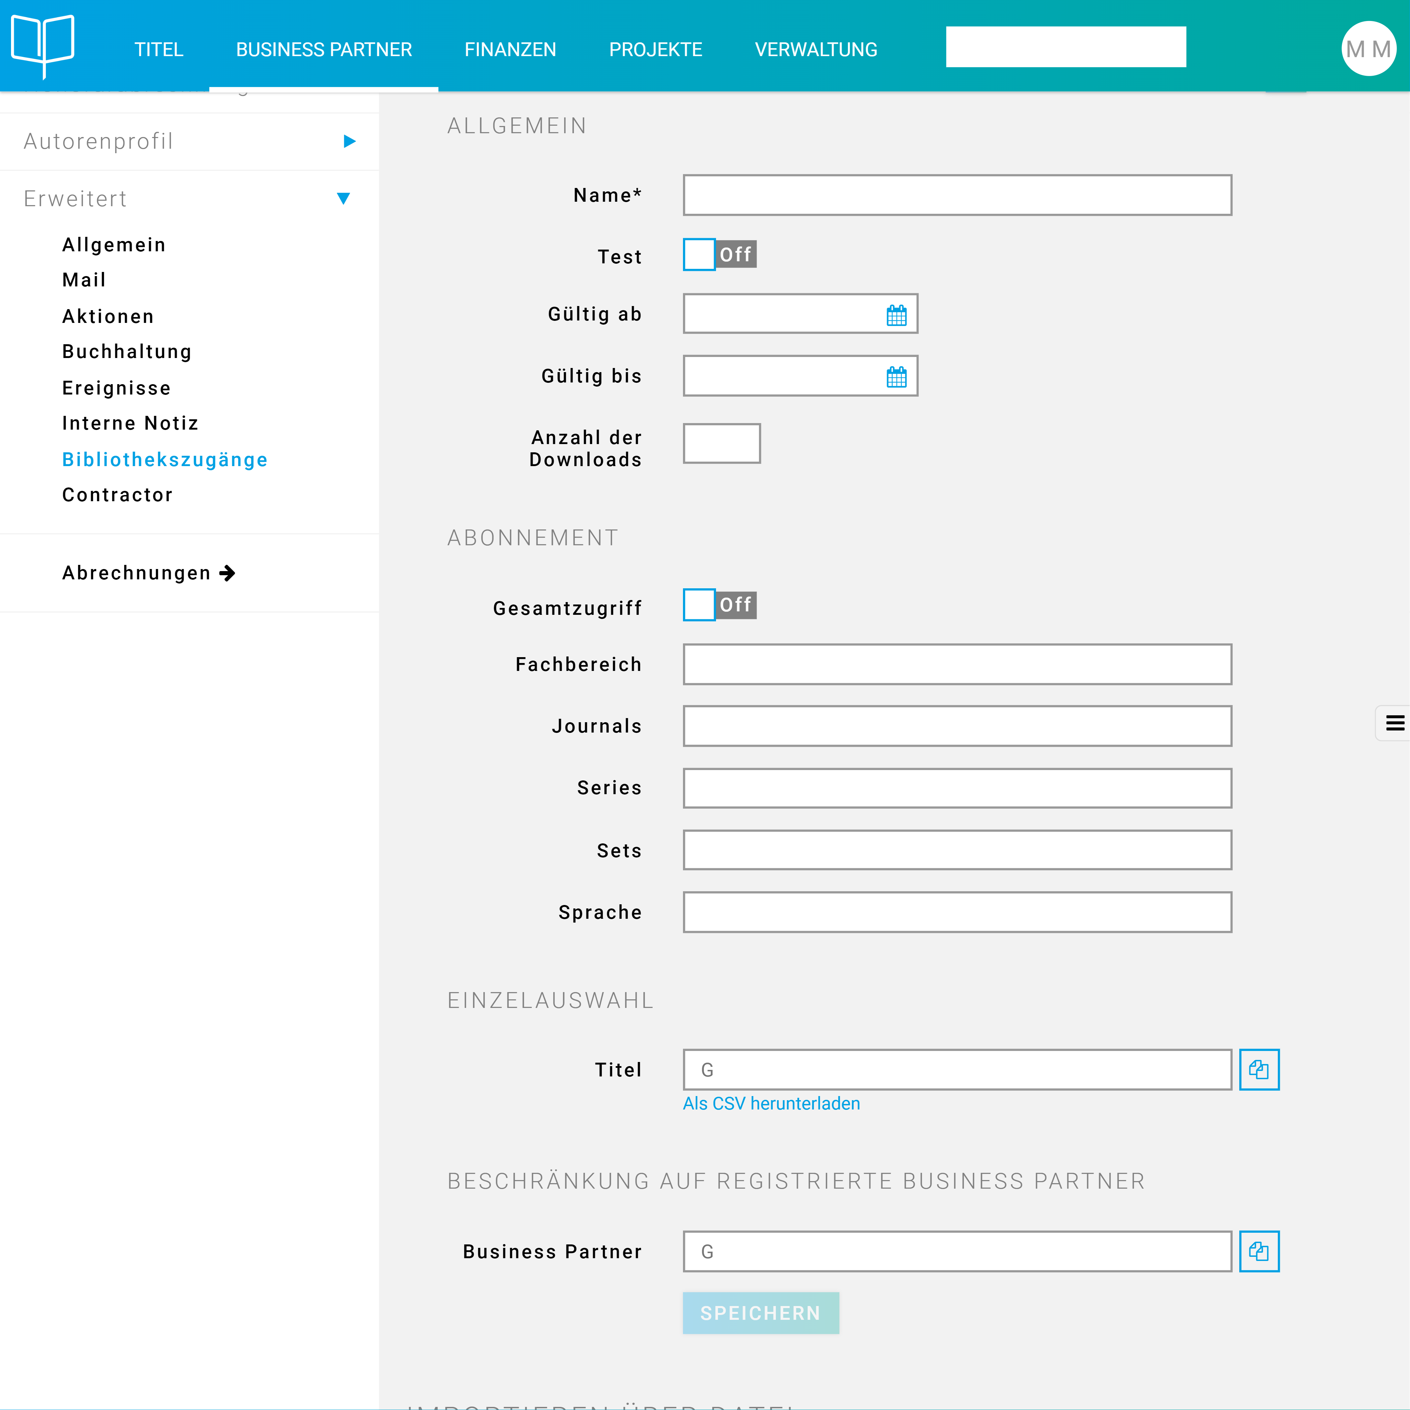Open the Finanzen menu
This screenshot has height=1410, width=1410.
[510, 50]
